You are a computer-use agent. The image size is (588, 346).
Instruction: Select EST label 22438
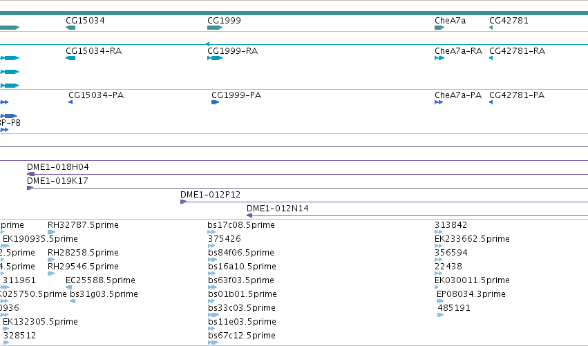point(448,267)
